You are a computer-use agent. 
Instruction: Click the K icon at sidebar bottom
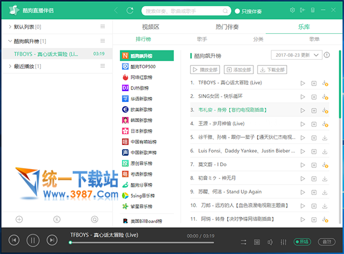click(57, 219)
